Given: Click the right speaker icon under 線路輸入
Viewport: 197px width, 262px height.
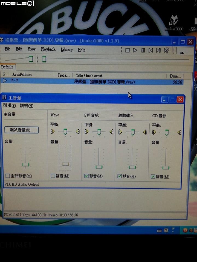Looking at the screenshot, I should [145, 132].
